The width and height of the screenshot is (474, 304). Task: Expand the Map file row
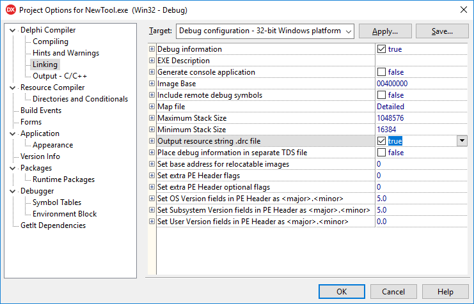[152, 106]
